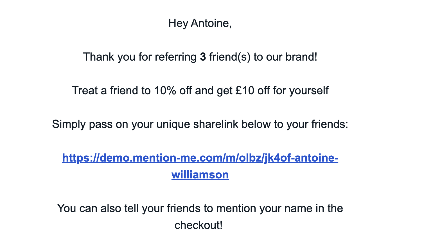
Task: Click 'off for yourself' text
Action: coord(293,91)
